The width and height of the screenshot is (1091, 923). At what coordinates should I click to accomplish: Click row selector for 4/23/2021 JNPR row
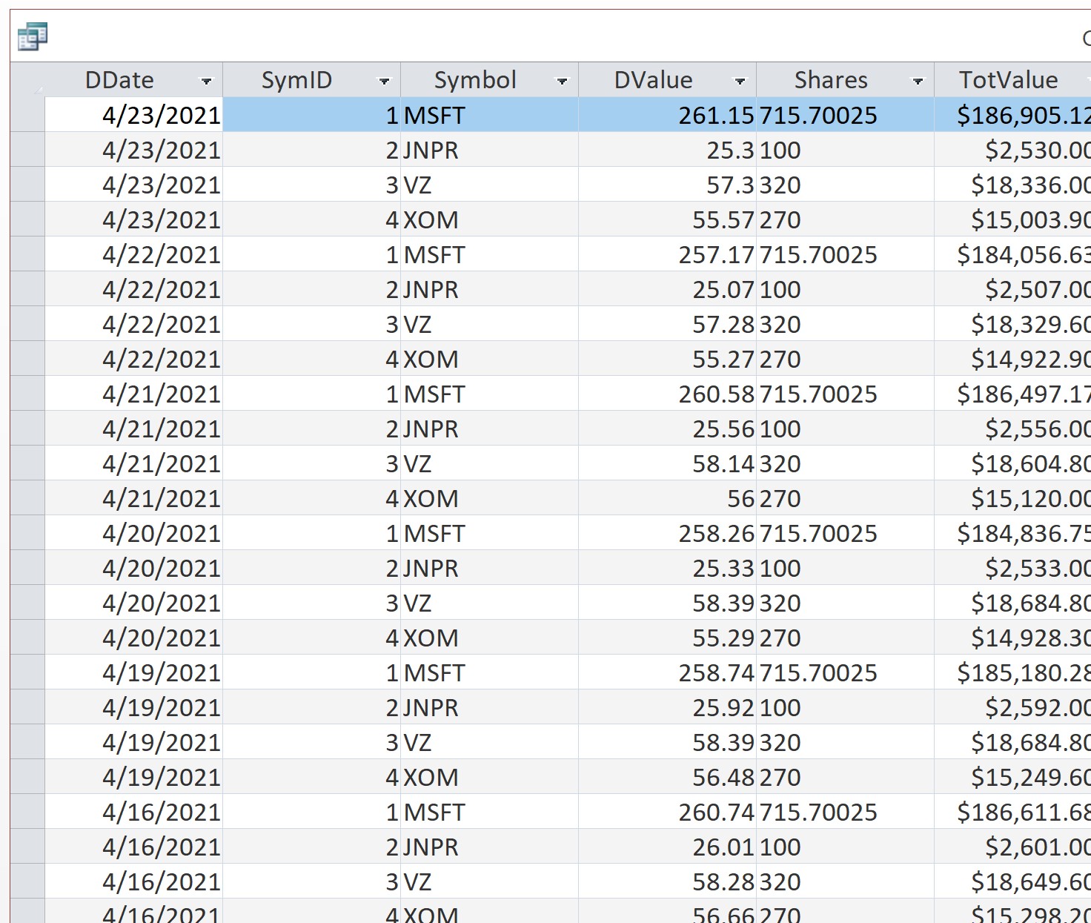coord(27,150)
